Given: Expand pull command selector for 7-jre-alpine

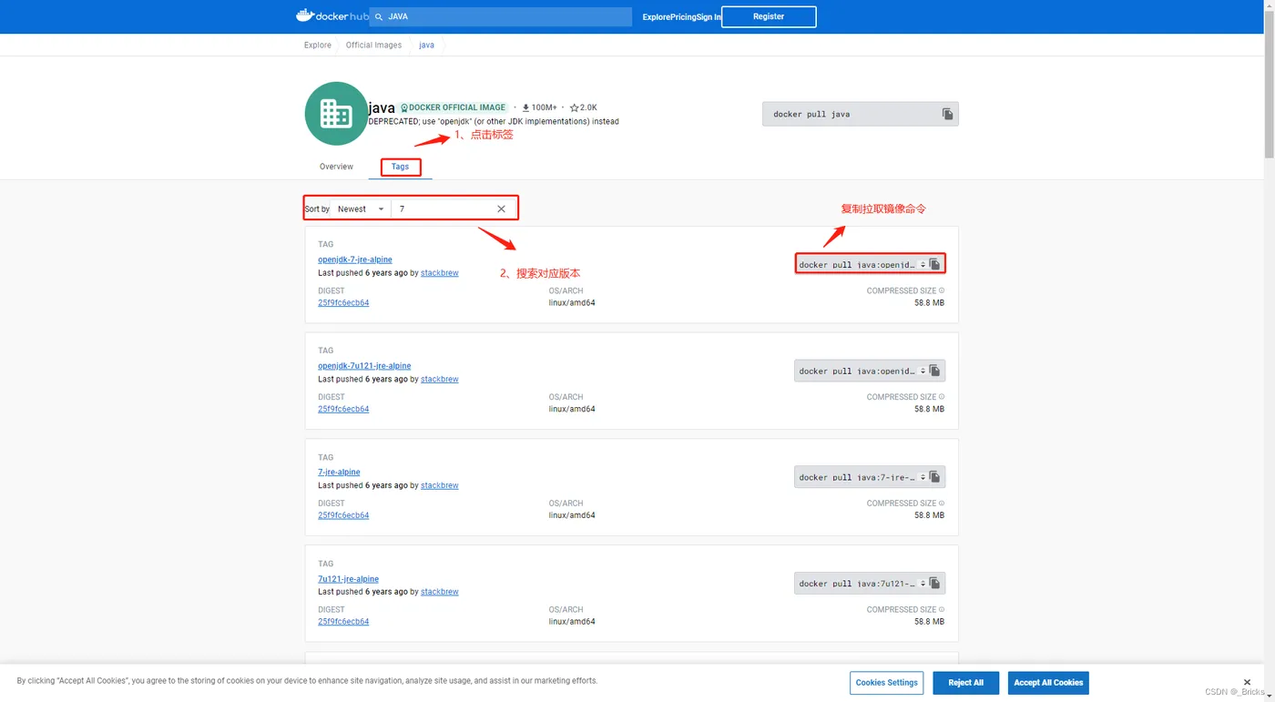Looking at the screenshot, I should point(923,478).
